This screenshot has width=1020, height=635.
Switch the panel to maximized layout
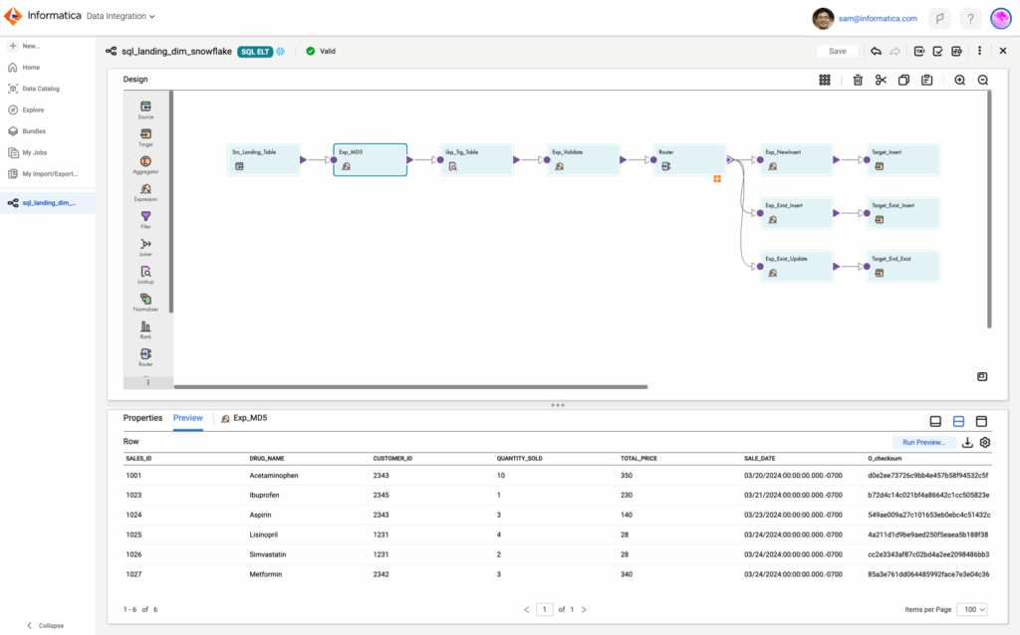pyautogui.click(x=981, y=421)
